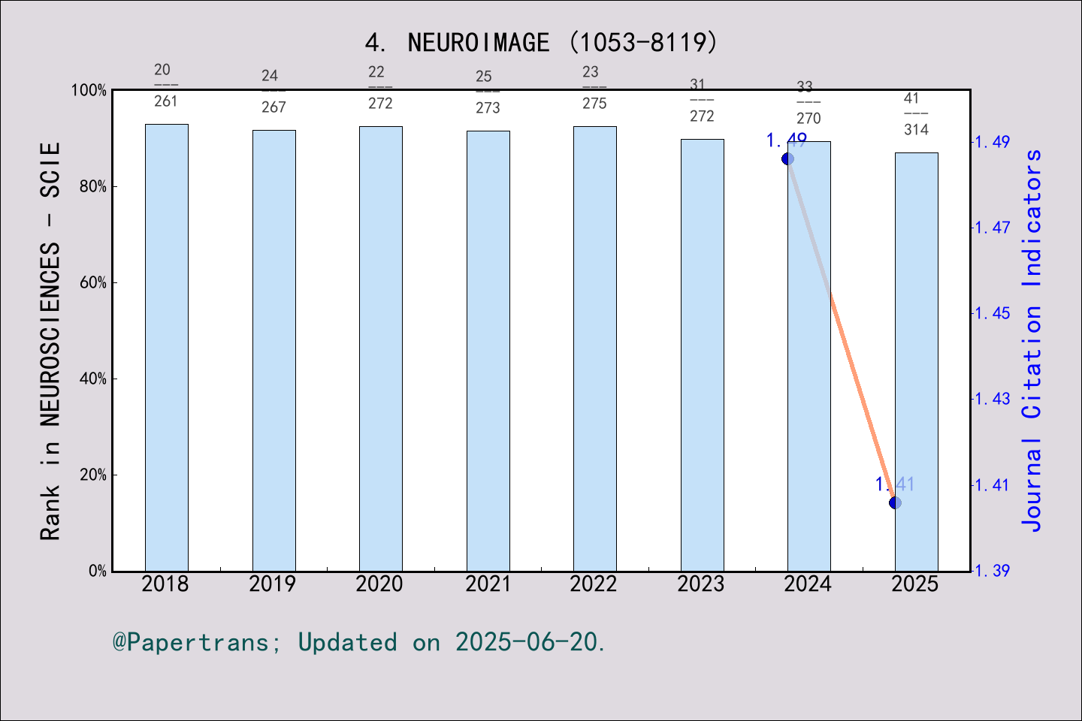The image size is (1082, 721).
Task: Click the 2020 bar in chart
Action: [381, 349]
